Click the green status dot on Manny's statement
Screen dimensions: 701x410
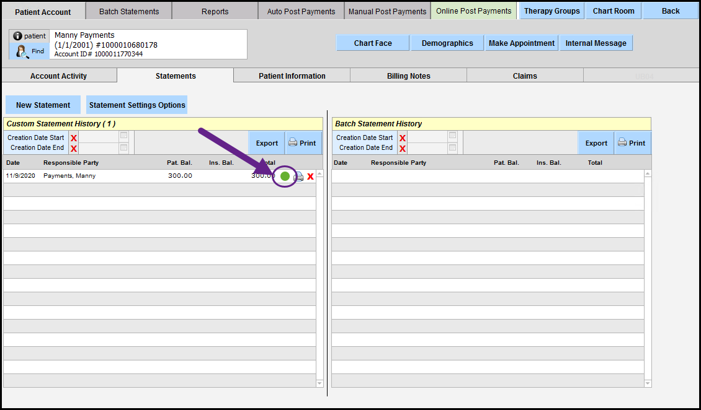[x=285, y=177]
